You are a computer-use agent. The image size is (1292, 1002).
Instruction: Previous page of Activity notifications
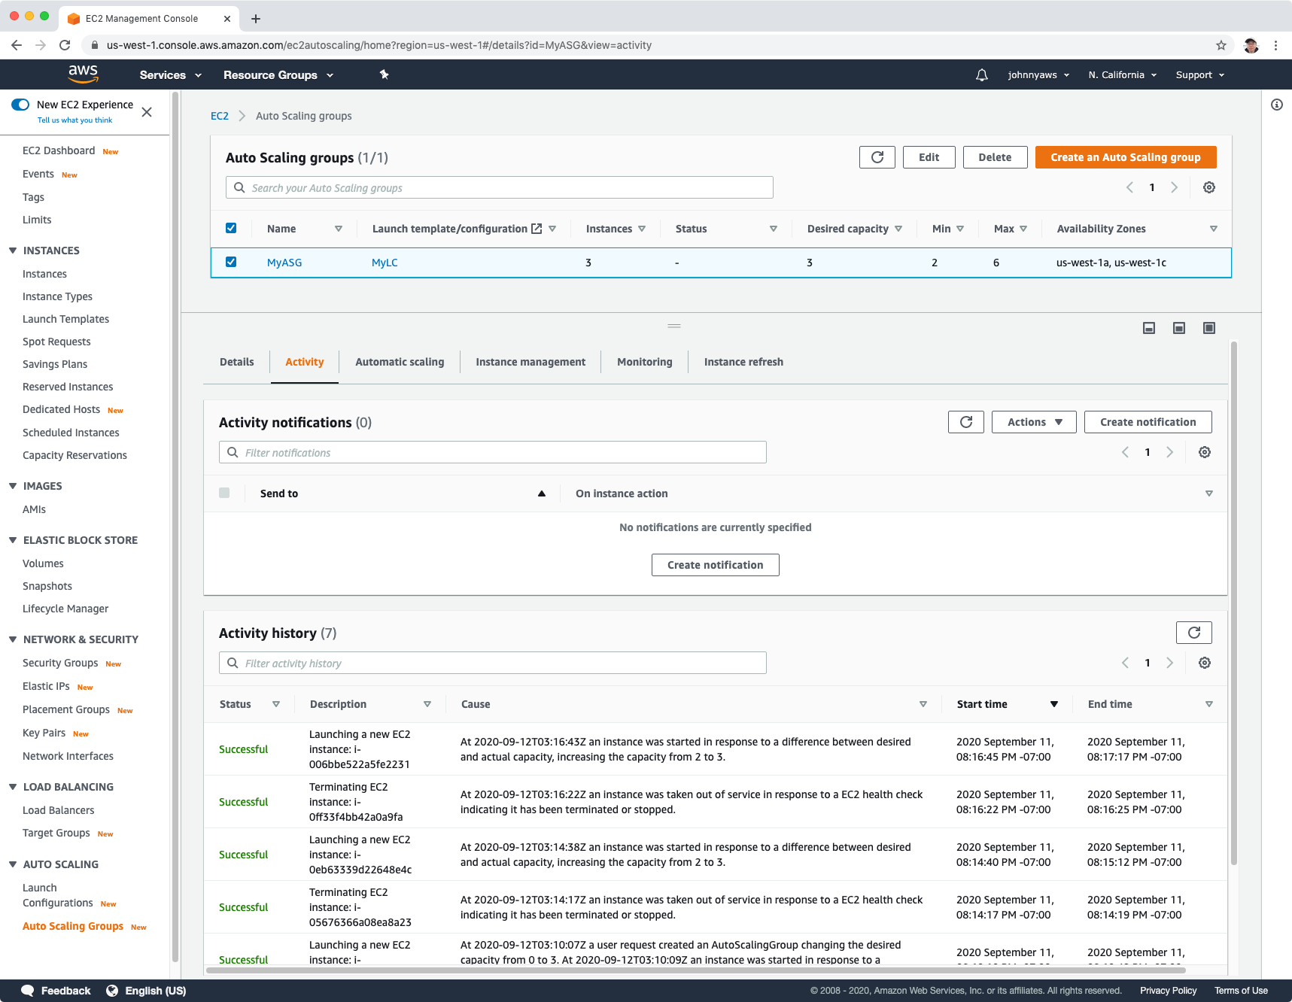pyautogui.click(x=1125, y=452)
